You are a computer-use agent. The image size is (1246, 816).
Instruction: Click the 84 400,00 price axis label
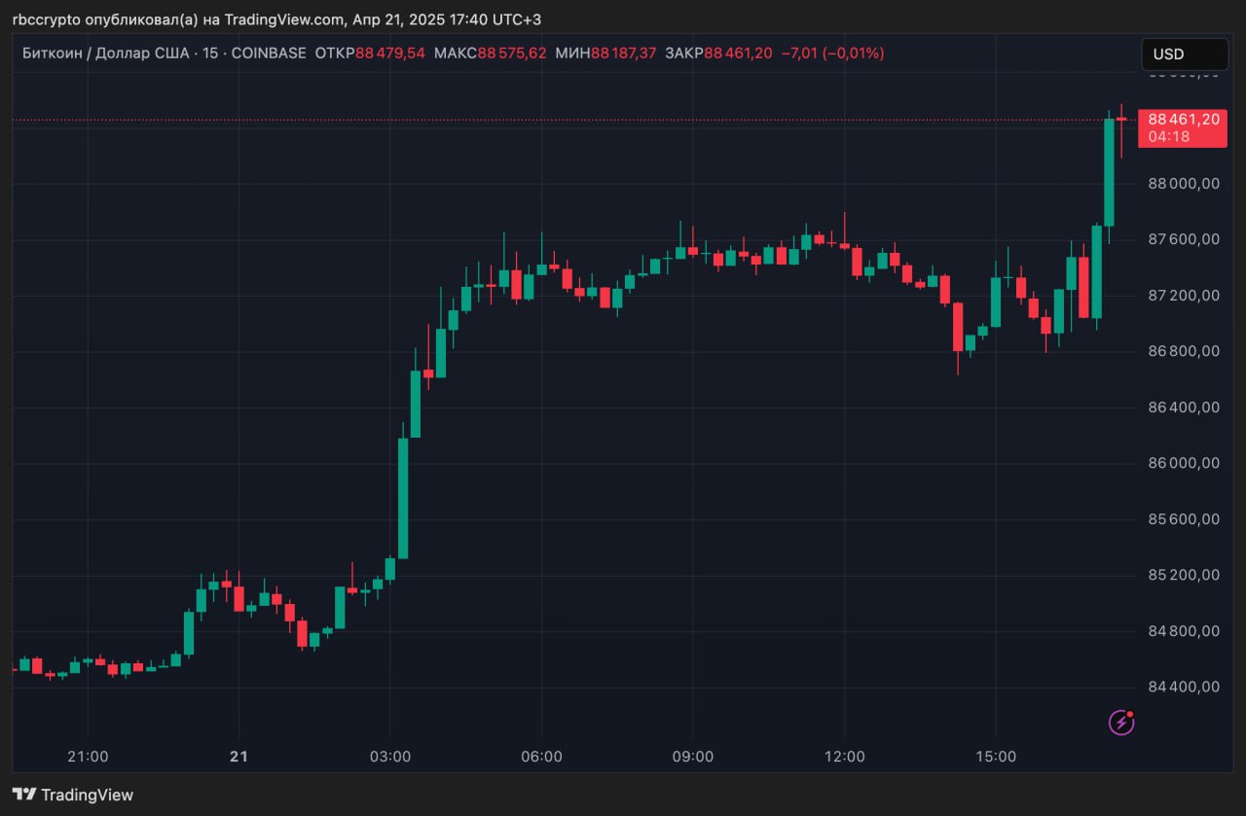(1184, 687)
